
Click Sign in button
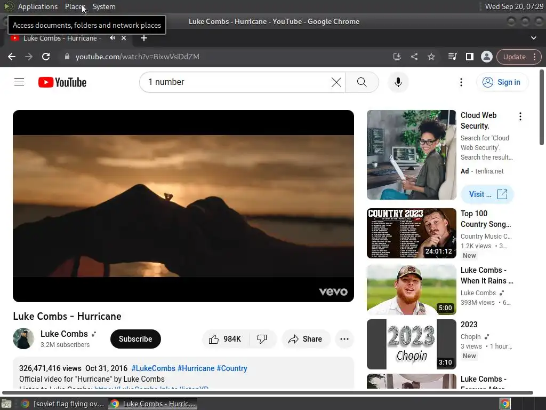(x=502, y=82)
